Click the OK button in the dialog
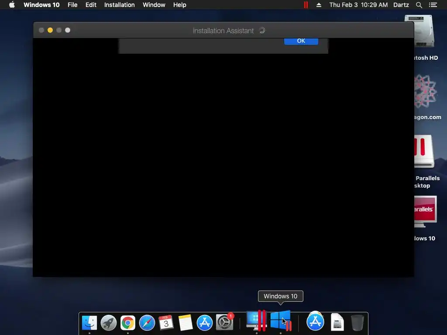The image size is (447, 335). click(x=301, y=41)
